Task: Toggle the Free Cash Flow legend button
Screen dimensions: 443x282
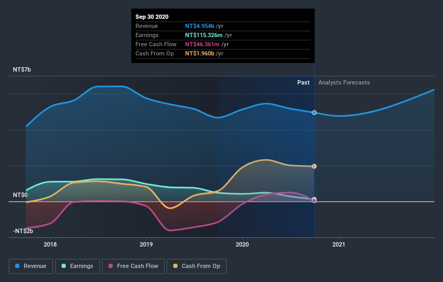Action: [133, 266]
